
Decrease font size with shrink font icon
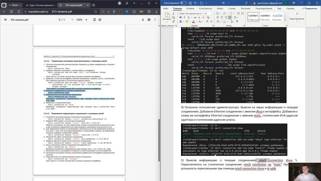[212, 21]
